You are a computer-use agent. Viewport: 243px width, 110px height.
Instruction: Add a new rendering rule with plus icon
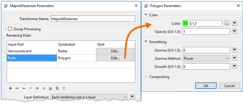10,88
